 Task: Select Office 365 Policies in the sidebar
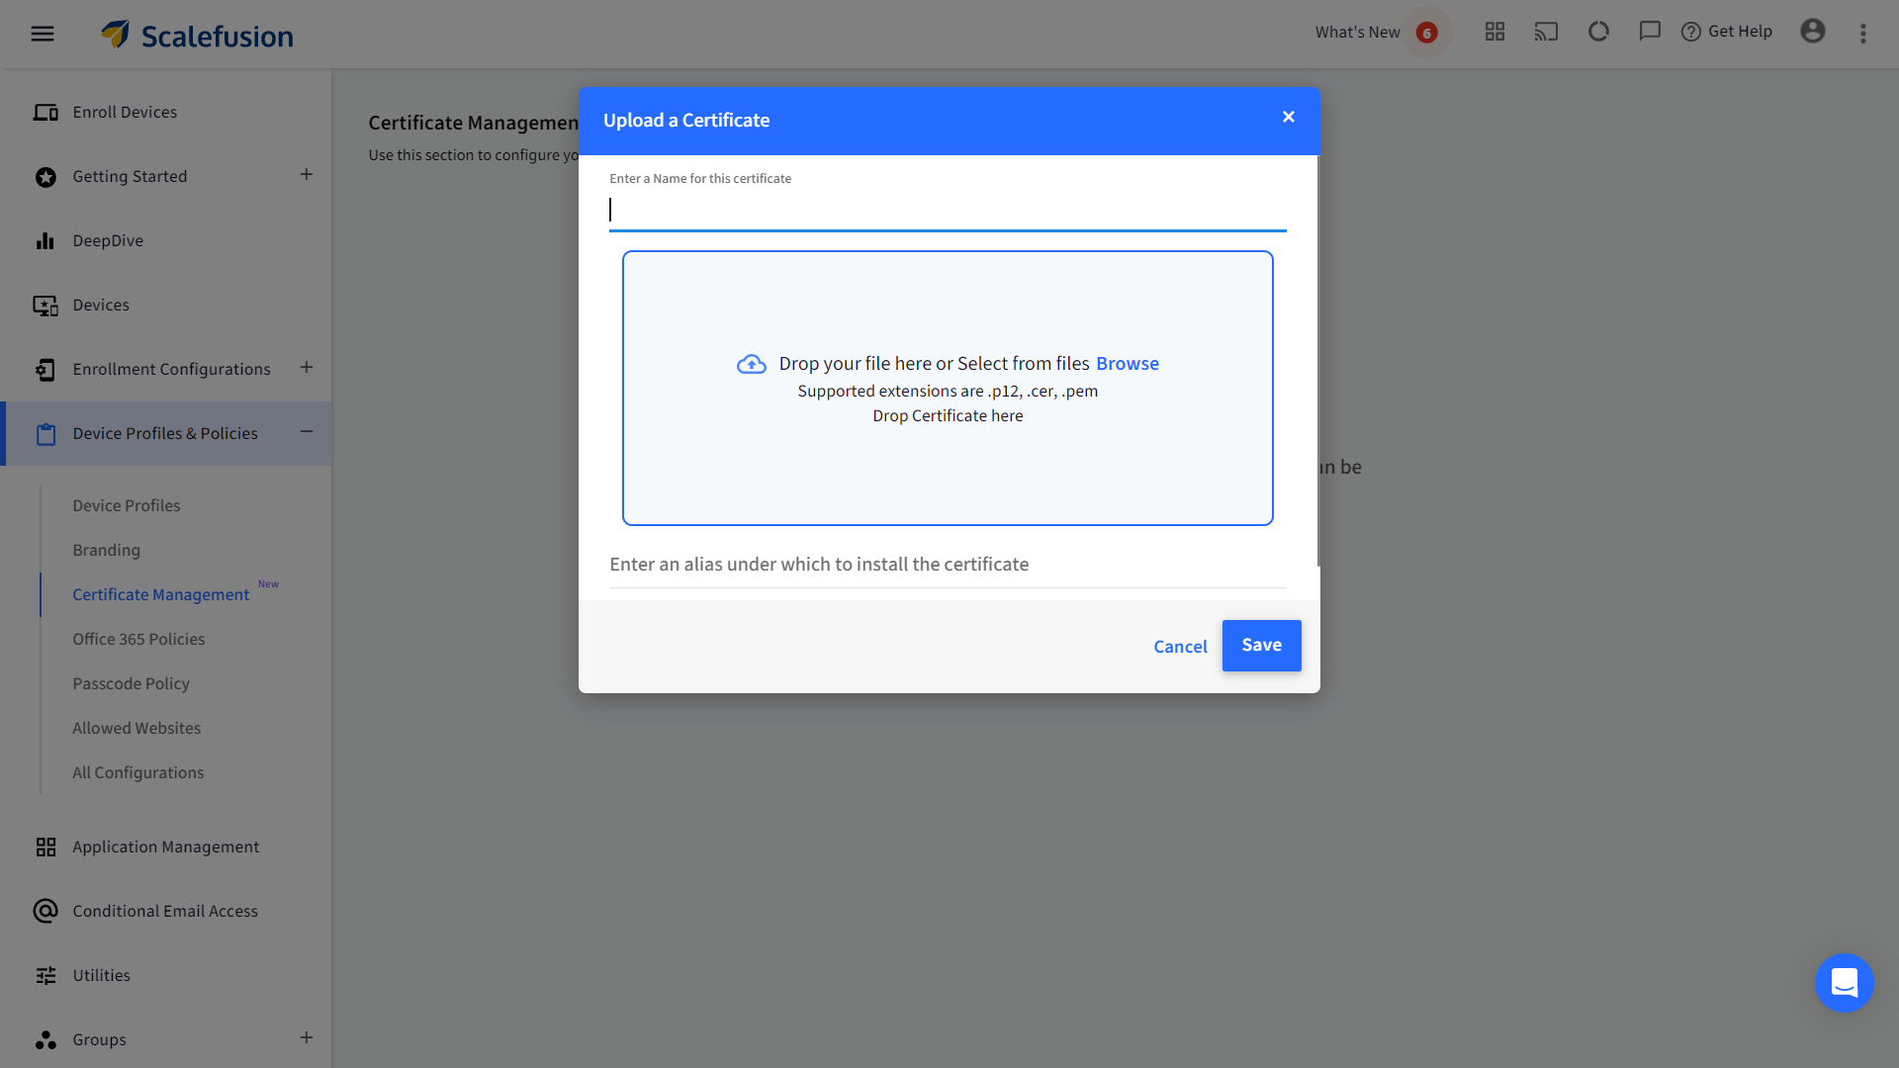(x=139, y=639)
